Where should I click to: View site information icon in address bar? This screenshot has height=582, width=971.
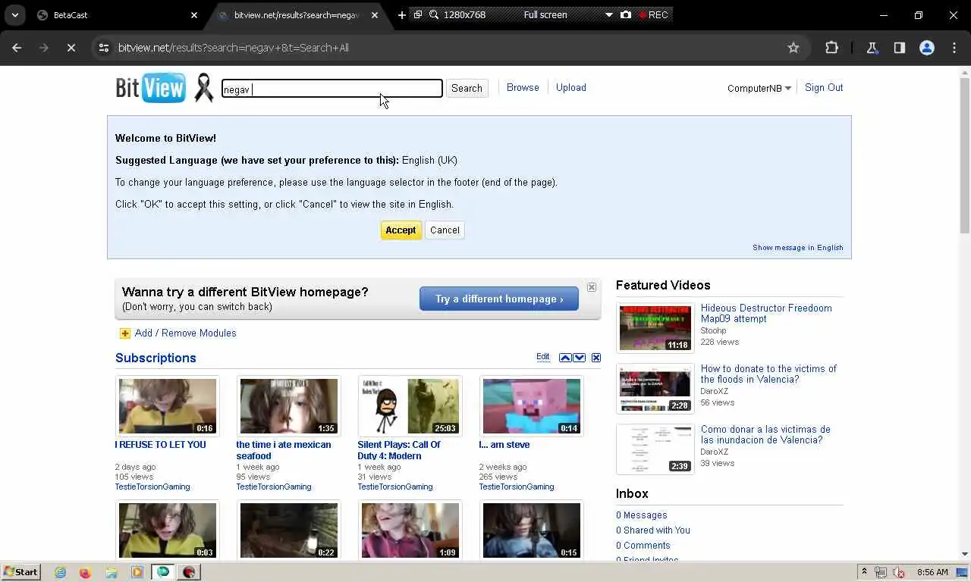104,48
